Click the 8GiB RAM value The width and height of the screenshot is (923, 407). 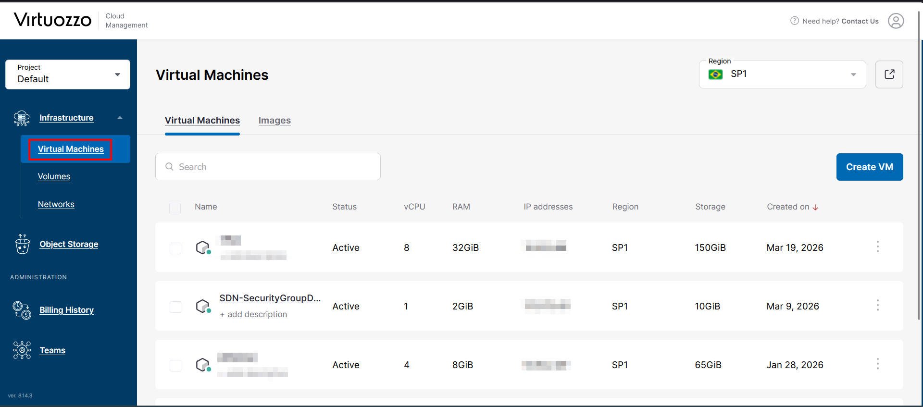462,365
